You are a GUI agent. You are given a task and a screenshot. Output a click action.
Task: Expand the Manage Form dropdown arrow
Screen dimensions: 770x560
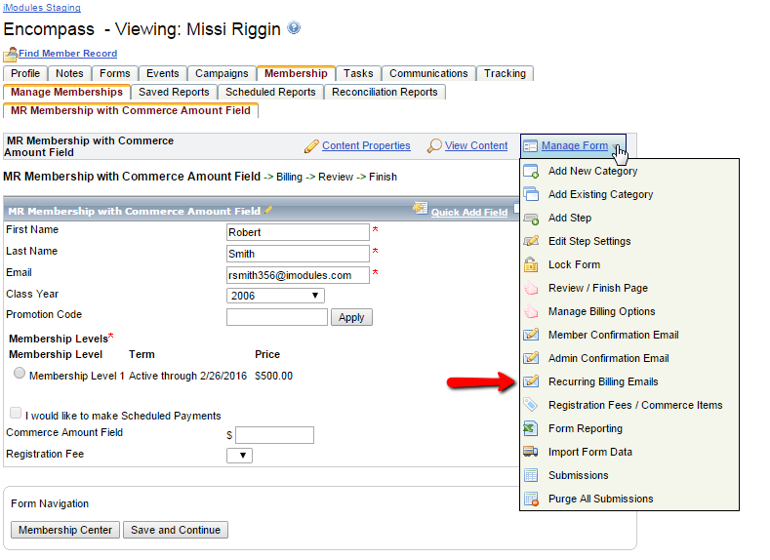[617, 146]
